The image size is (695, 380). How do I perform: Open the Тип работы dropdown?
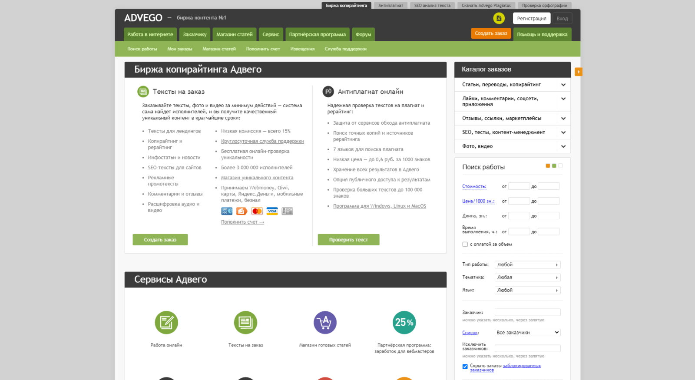527,264
